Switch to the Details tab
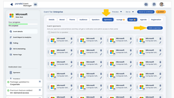Screen dimensions: 174x98 (51, 20)
